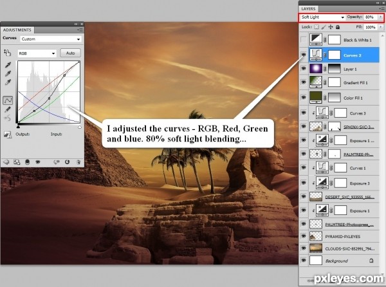
Task: Collapse the Adjustments panel with double arrows
Action: (x=76, y=24)
